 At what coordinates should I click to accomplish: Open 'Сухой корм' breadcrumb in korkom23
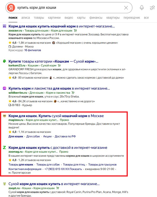pyautogui.click(x=49, y=66)
